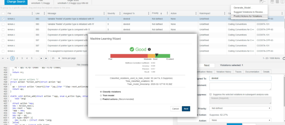Switch to Violation History tab

(224, 72)
